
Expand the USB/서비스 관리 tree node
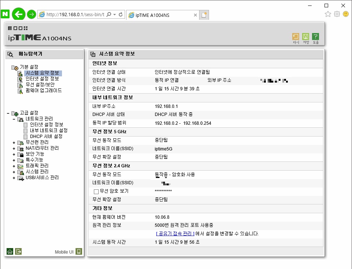click(14, 178)
